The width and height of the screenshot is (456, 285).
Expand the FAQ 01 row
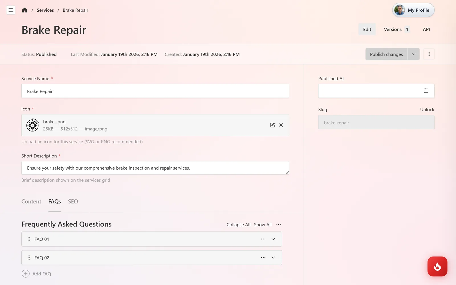pyautogui.click(x=273, y=239)
